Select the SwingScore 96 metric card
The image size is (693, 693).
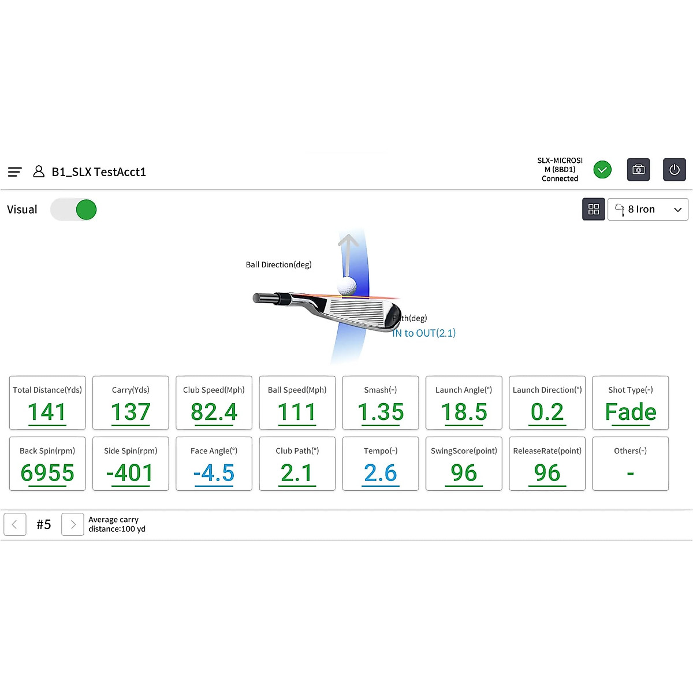point(464,464)
